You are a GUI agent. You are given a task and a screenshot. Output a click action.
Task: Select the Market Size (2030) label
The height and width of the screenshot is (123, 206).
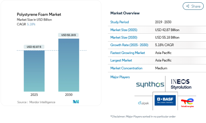[x=124, y=38]
